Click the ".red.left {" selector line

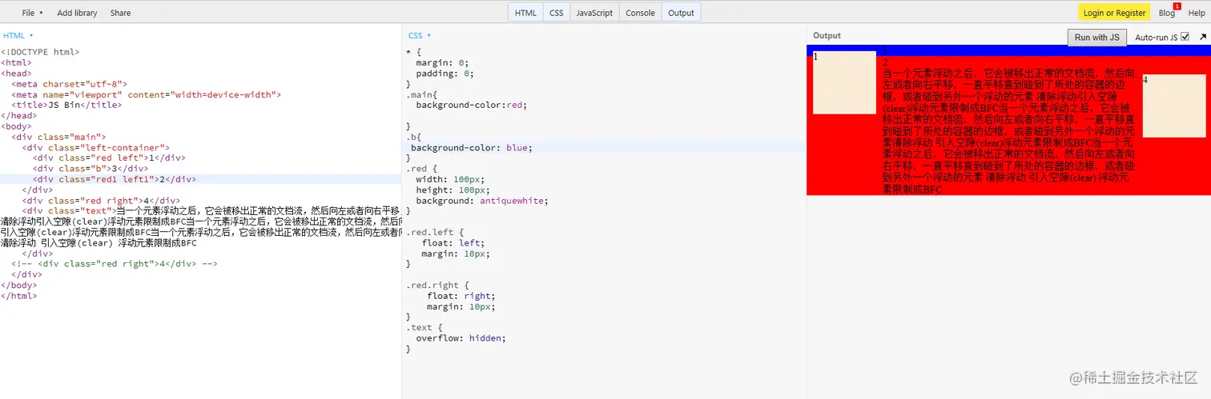(x=435, y=232)
